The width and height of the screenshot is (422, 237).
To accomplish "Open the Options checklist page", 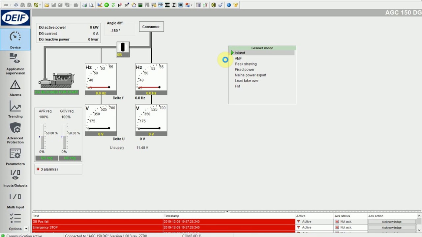I will click(15, 222).
